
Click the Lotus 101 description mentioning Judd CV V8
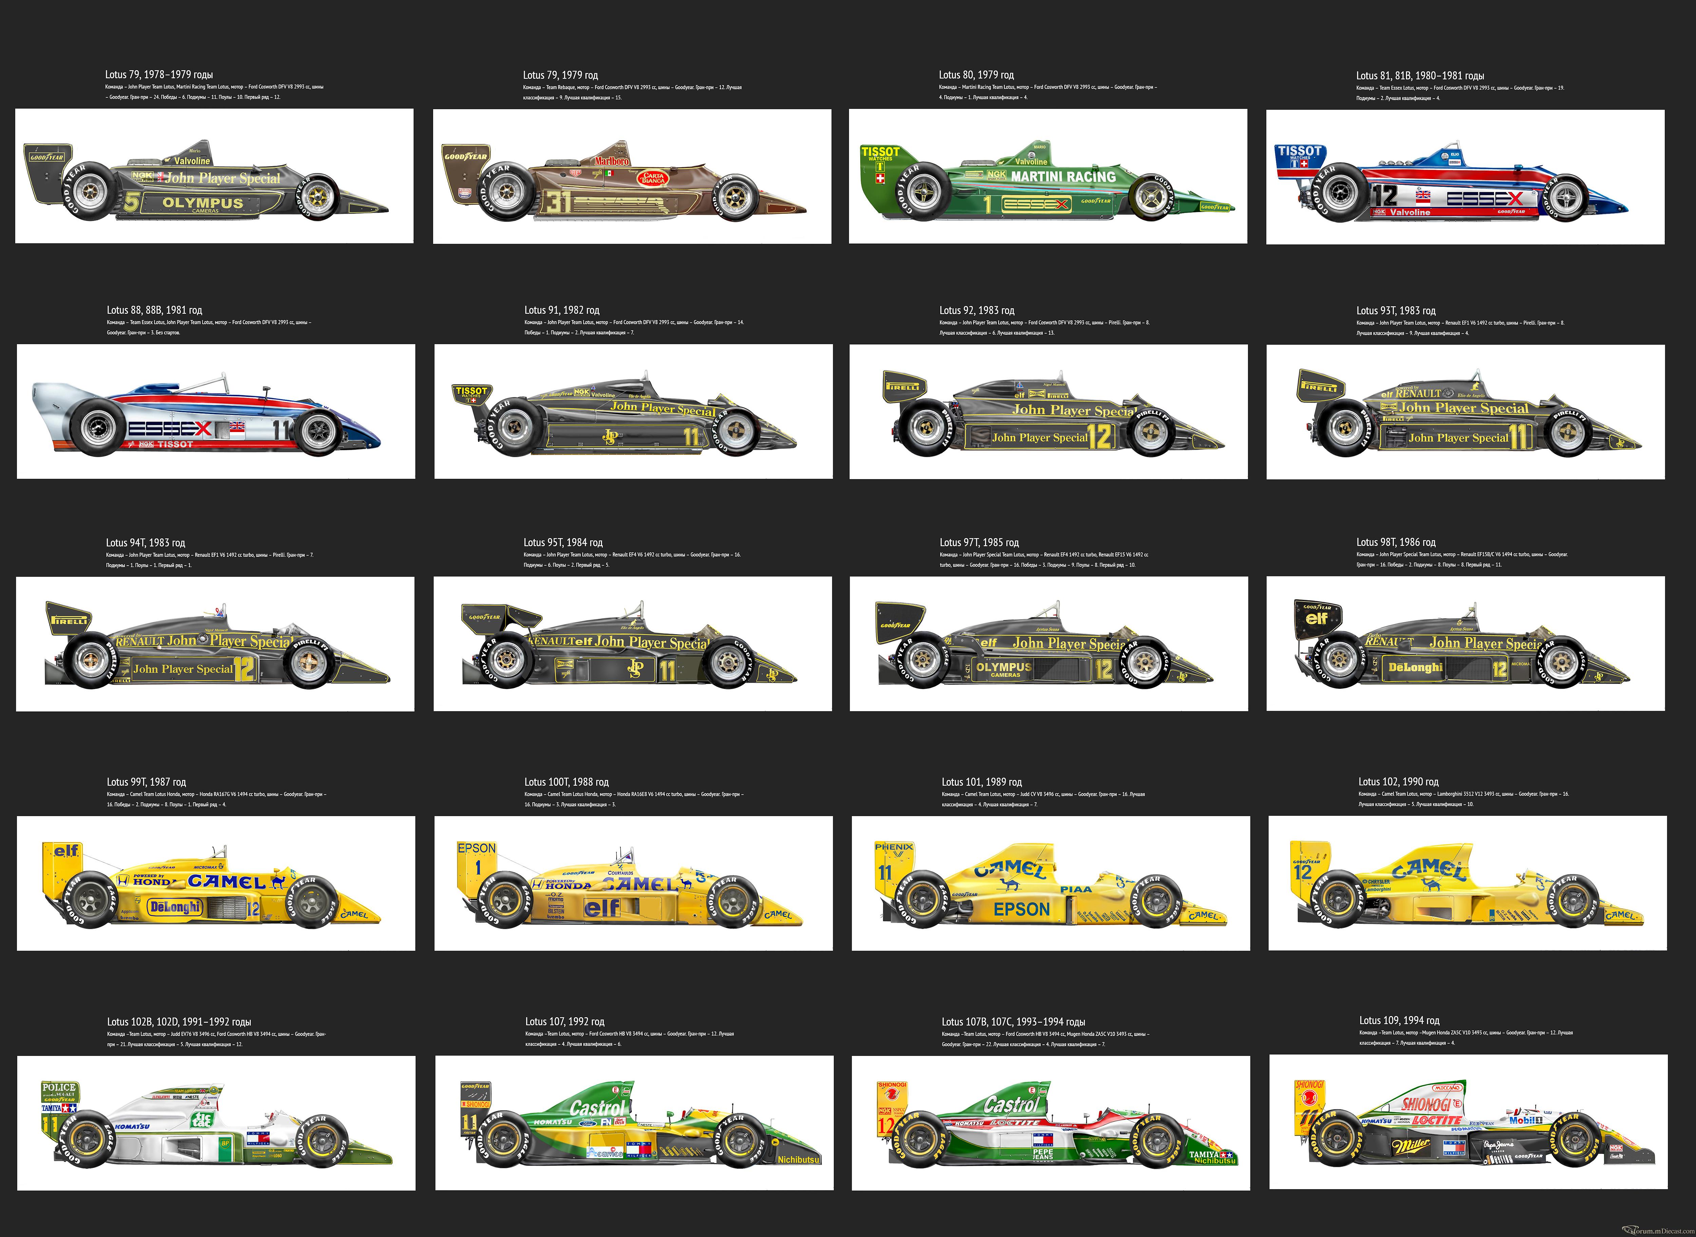[x=1043, y=799]
